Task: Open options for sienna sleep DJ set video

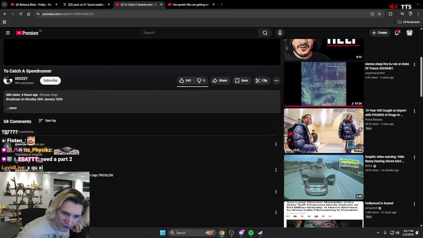Action: (x=414, y=65)
